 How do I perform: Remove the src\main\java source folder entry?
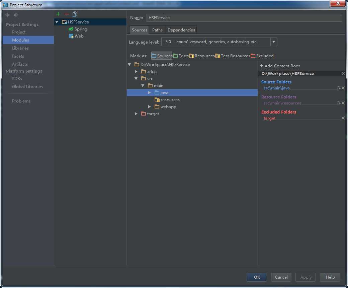343,88
